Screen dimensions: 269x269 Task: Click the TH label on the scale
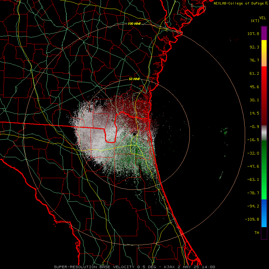257,233
